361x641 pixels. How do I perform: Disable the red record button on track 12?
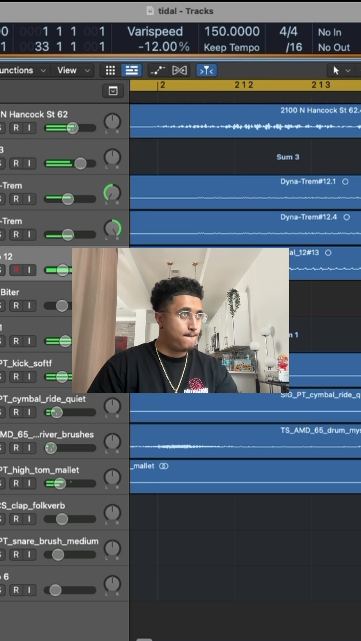click(16, 270)
